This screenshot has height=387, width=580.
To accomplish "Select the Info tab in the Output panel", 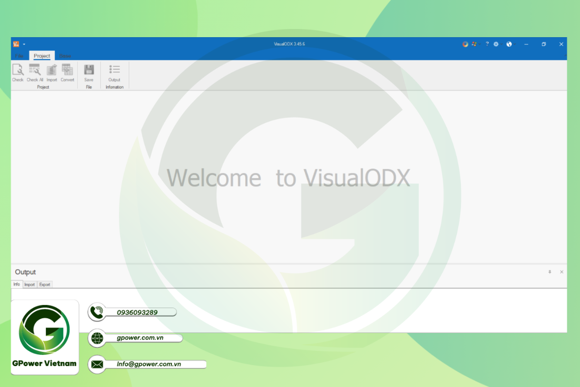I will click(x=17, y=285).
